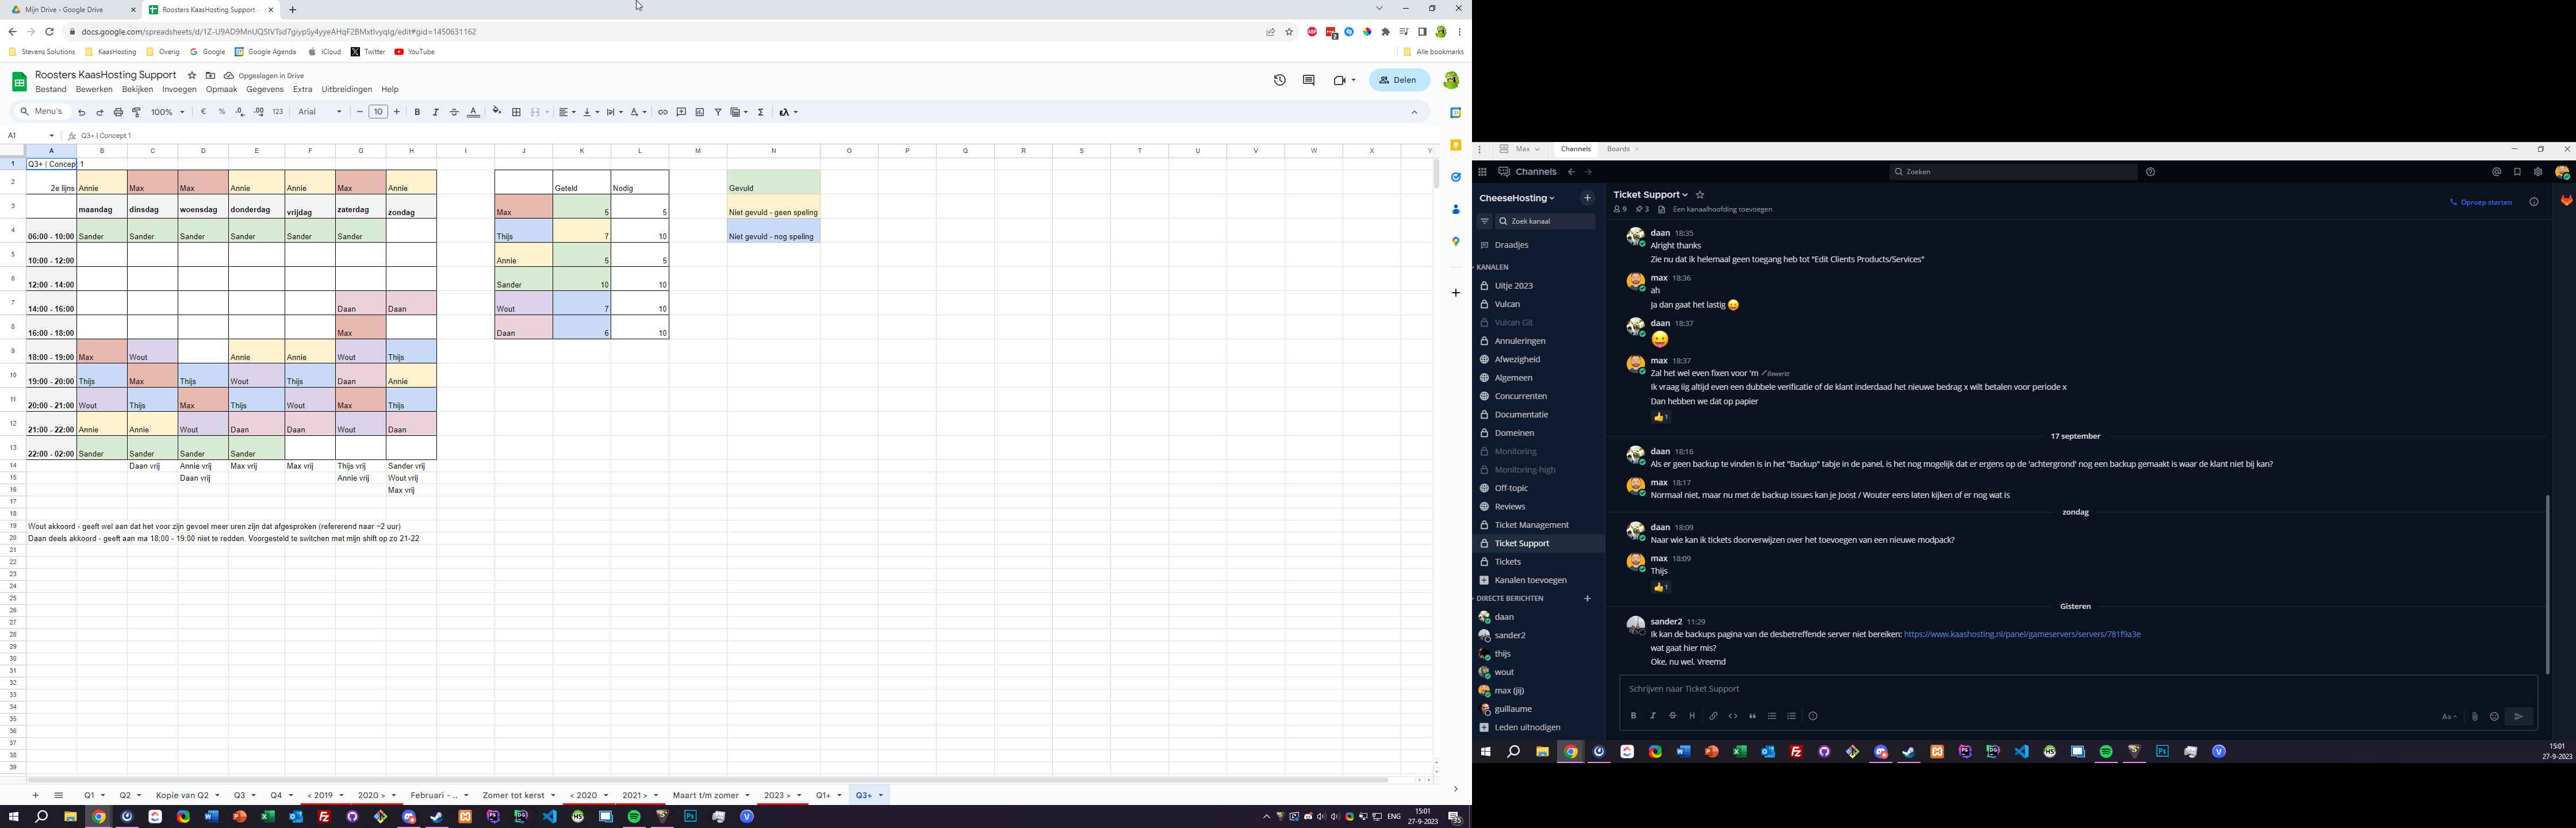The height and width of the screenshot is (828, 2576).
Task: Click the fill color paint bucket
Action: point(496,112)
